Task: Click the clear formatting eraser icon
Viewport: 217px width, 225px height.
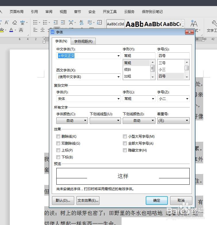Action: click(x=15, y=22)
